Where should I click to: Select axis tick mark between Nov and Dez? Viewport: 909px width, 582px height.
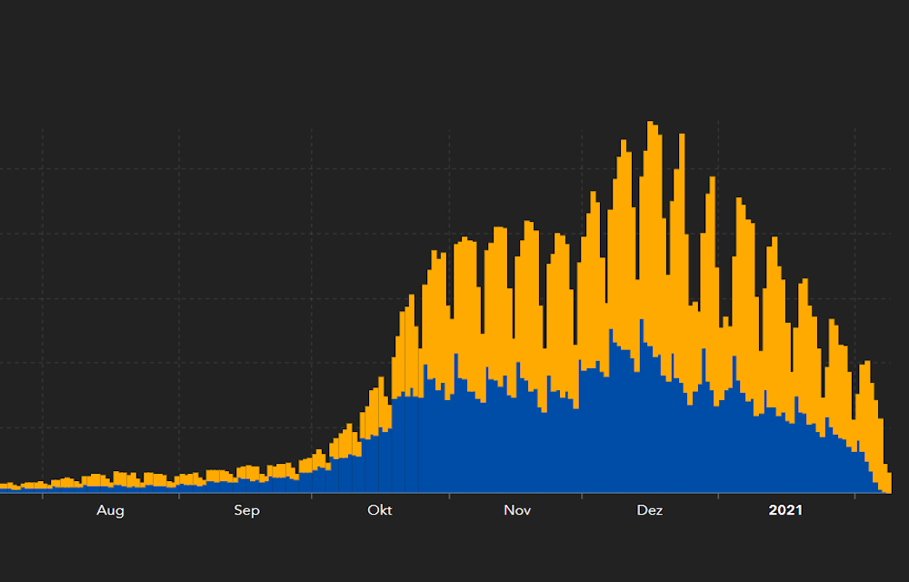click(x=583, y=496)
